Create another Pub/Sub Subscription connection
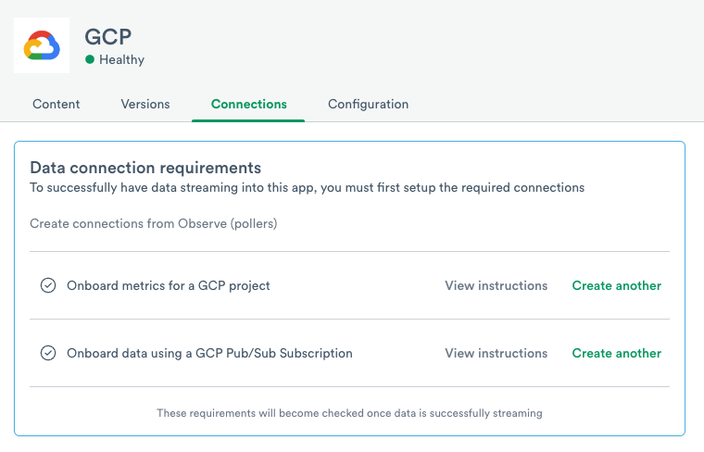Screen dimensions: 704x452 616,353
